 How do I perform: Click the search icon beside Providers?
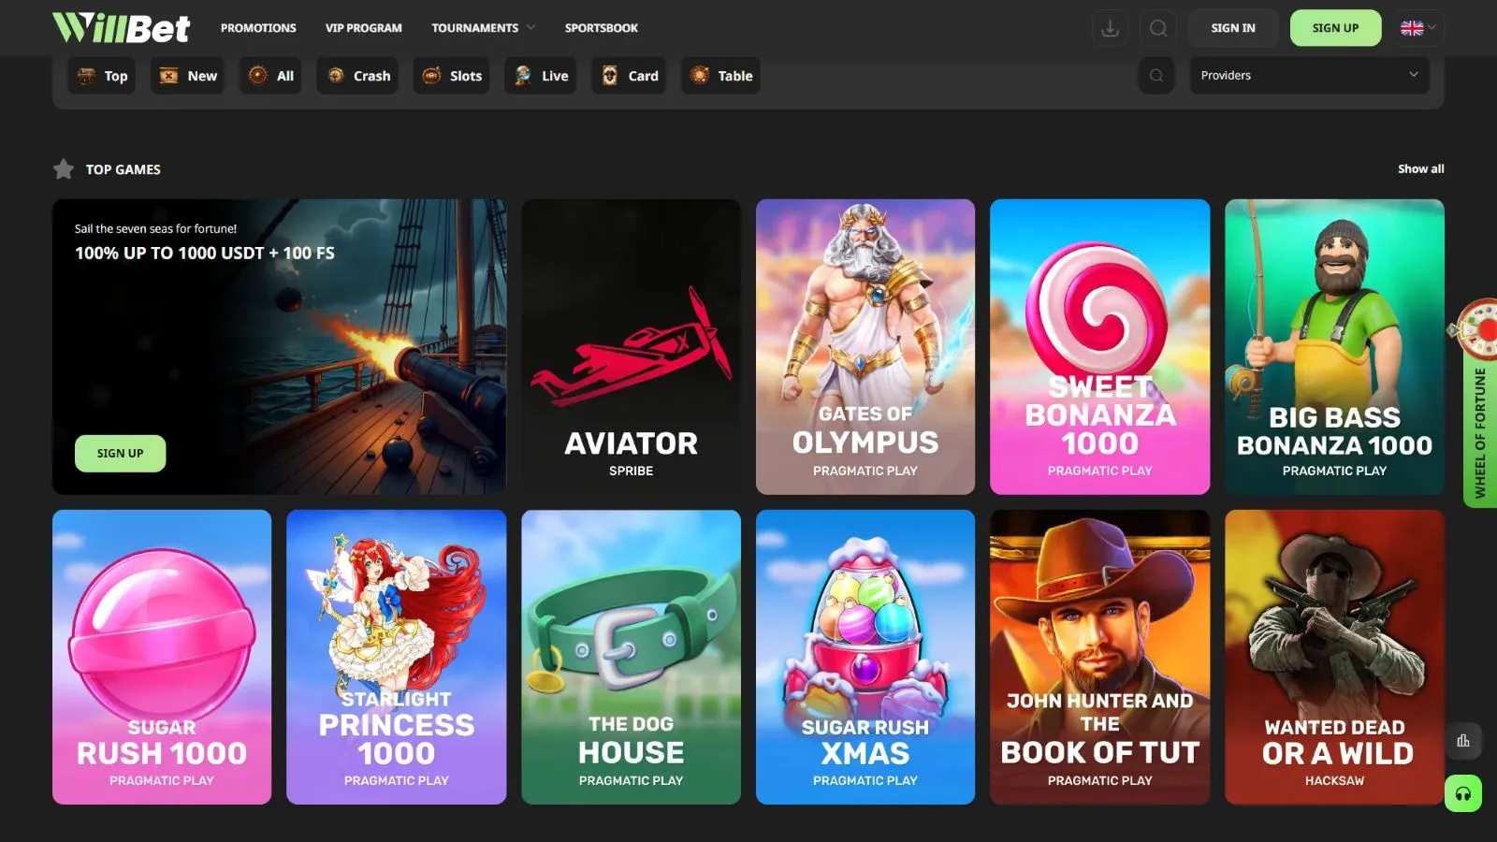1156,76
